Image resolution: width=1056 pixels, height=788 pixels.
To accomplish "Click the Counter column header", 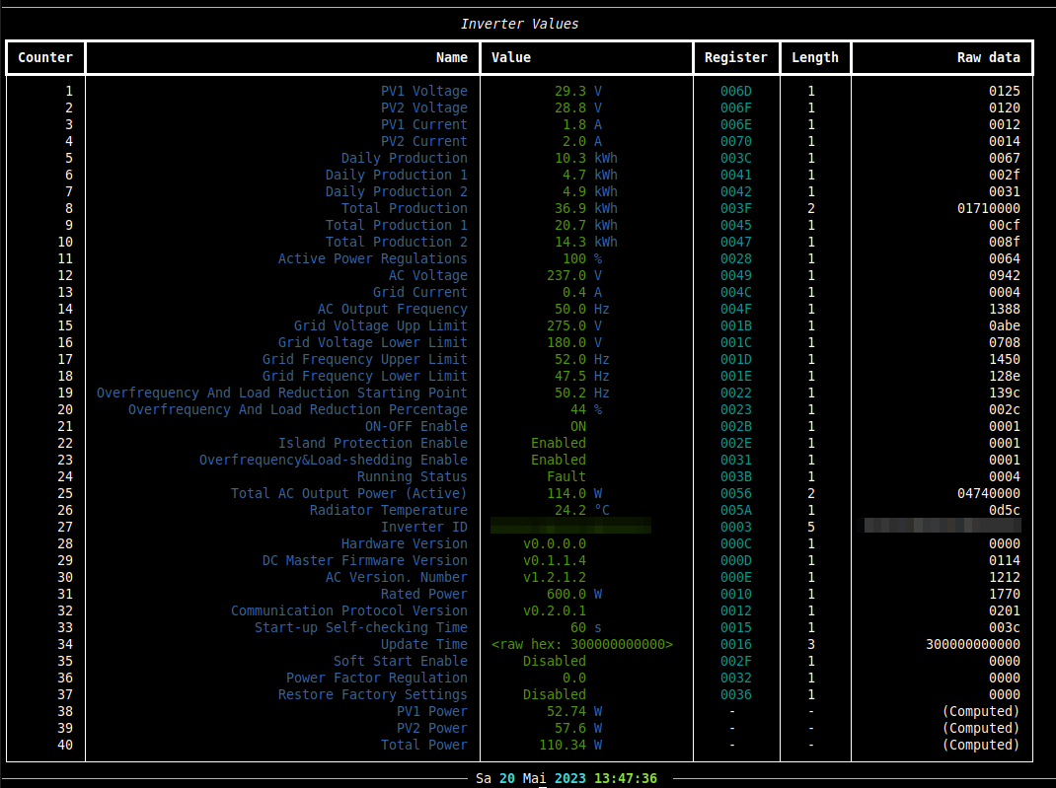I will coord(45,58).
